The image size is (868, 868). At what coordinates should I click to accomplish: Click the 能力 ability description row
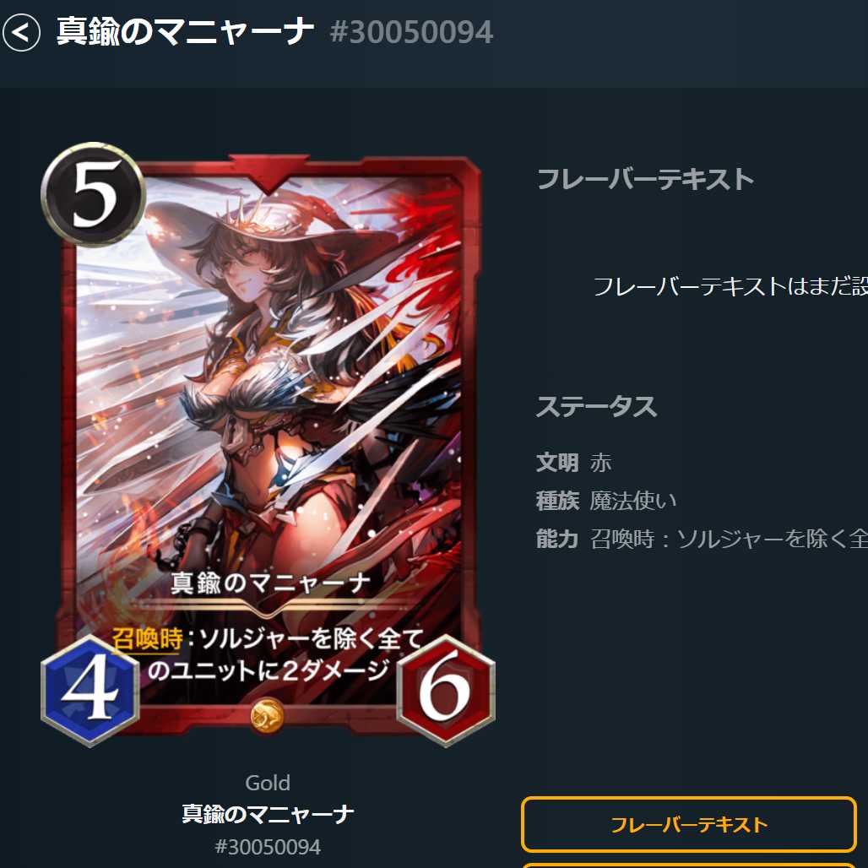pyautogui.click(x=702, y=539)
